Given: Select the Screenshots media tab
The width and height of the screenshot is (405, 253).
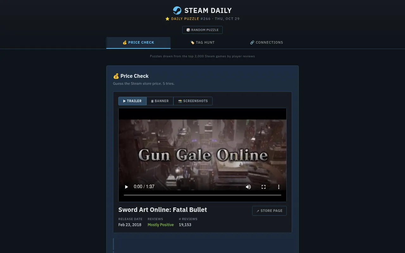Looking at the screenshot, I should 193,101.
